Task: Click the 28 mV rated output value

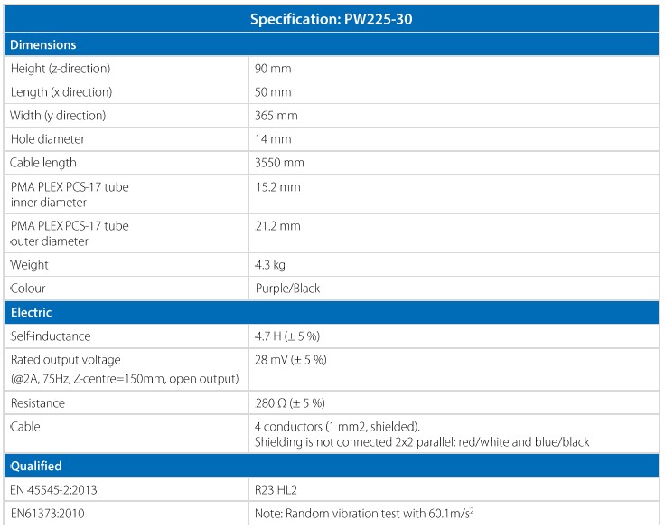Action: coord(291,360)
